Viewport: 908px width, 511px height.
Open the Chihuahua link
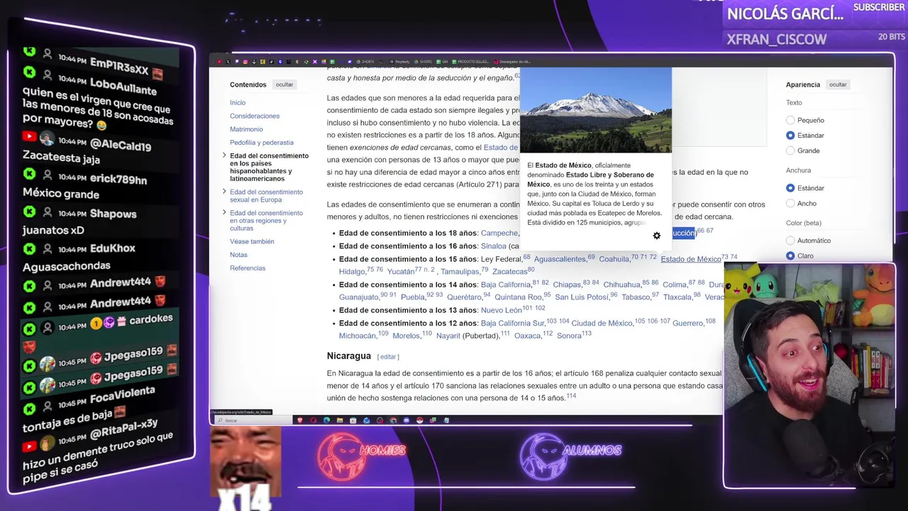[x=621, y=285]
